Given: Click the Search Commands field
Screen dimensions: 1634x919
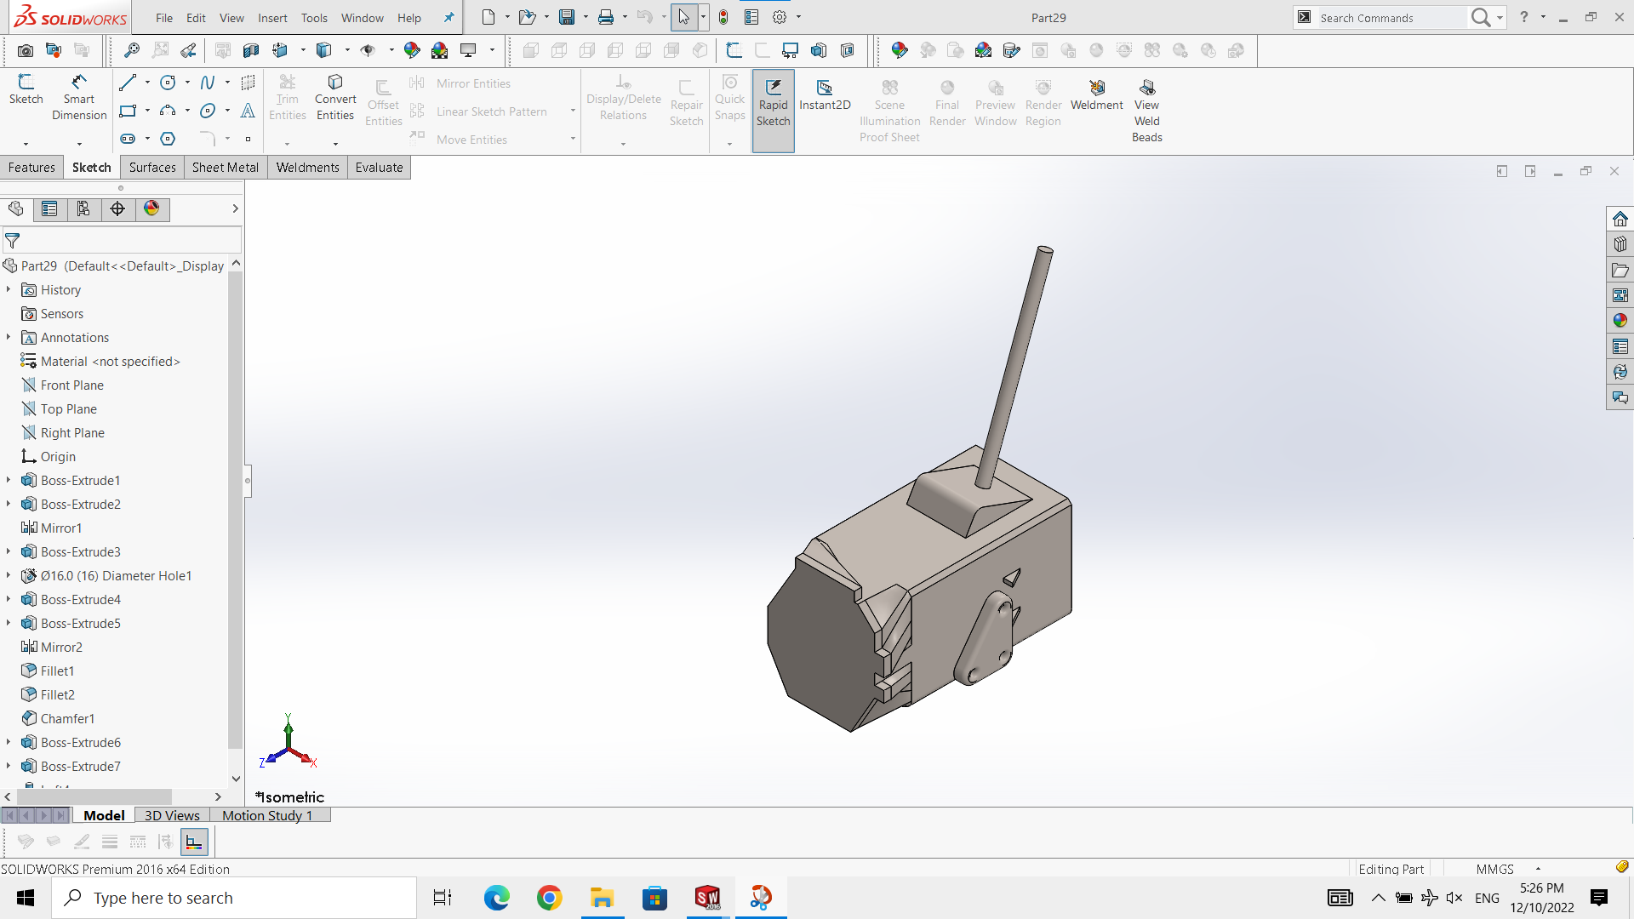Looking at the screenshot, I should click(1391, 18).
